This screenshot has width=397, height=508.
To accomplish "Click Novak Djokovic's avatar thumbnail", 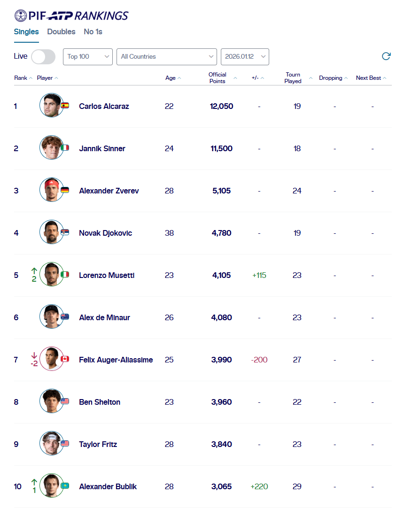I will pos(51,232).
